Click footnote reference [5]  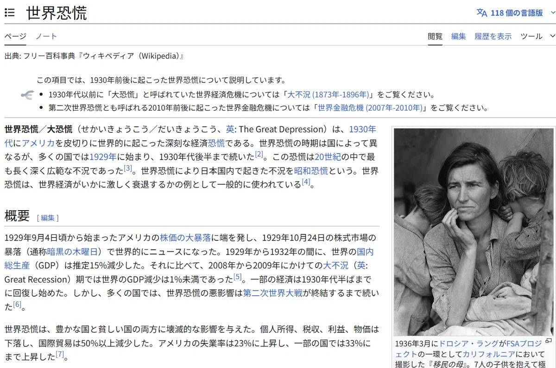click(x=238, y=277)
